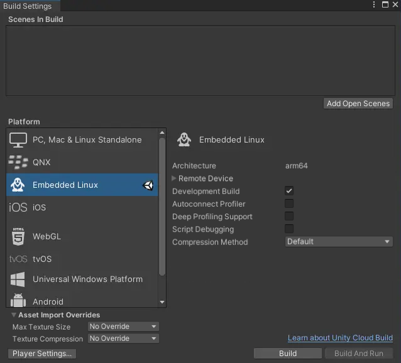Click the Max Texture Size label
Screen dimensions: 401x363
pos(41,327)
